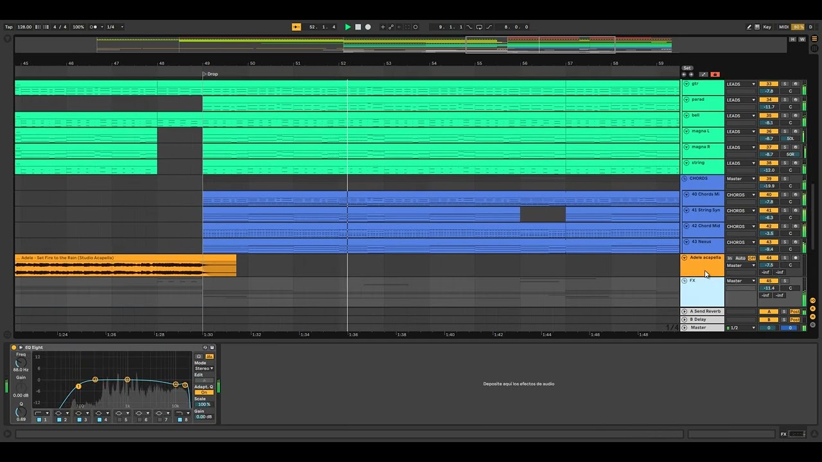Click the EQ Eight Q knob
This screenshot has height=462, width=822.
[21, 411]
